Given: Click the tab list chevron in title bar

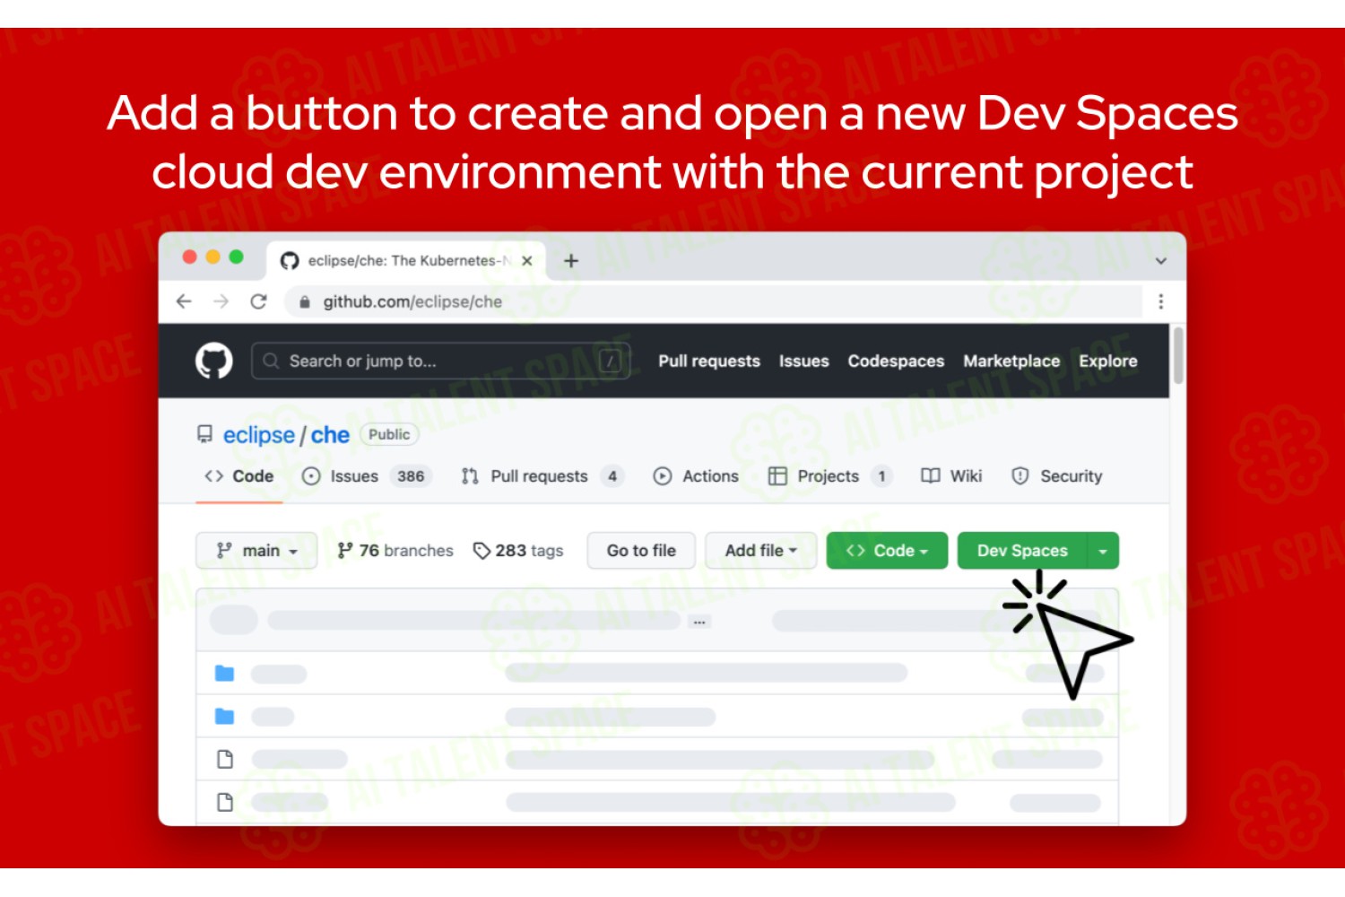Looking at the screenshot, I should pyautogui.click(x=1160, y=261).
